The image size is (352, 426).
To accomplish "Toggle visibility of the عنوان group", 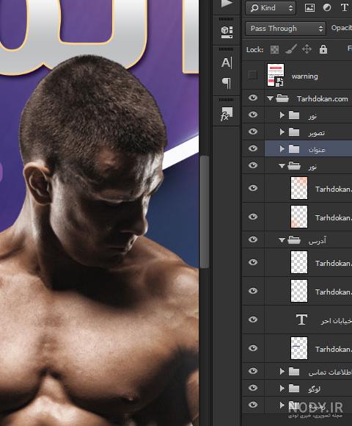I will click(253, 148).
